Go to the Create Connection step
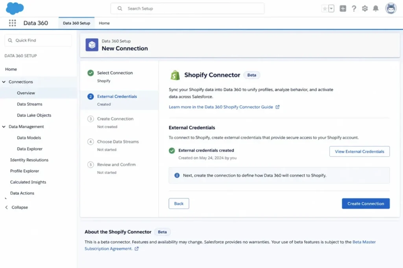403x268 pixels. 115,119
